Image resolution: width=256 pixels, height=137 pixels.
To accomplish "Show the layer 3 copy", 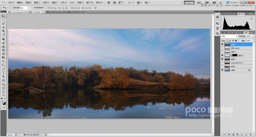I will (x=222, y=48).
